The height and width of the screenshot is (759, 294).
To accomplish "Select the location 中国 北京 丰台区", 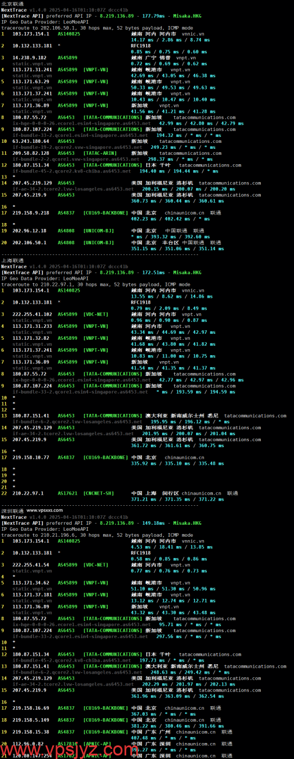I will 155,242.
